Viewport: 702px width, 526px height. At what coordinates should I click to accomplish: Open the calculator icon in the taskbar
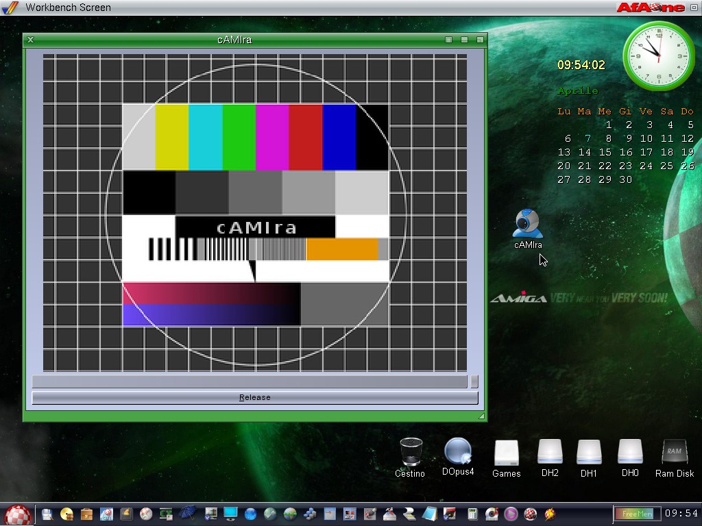tap(472, 514)
